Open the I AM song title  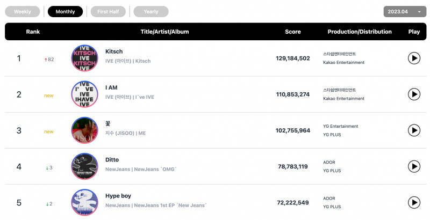point(111,87)
